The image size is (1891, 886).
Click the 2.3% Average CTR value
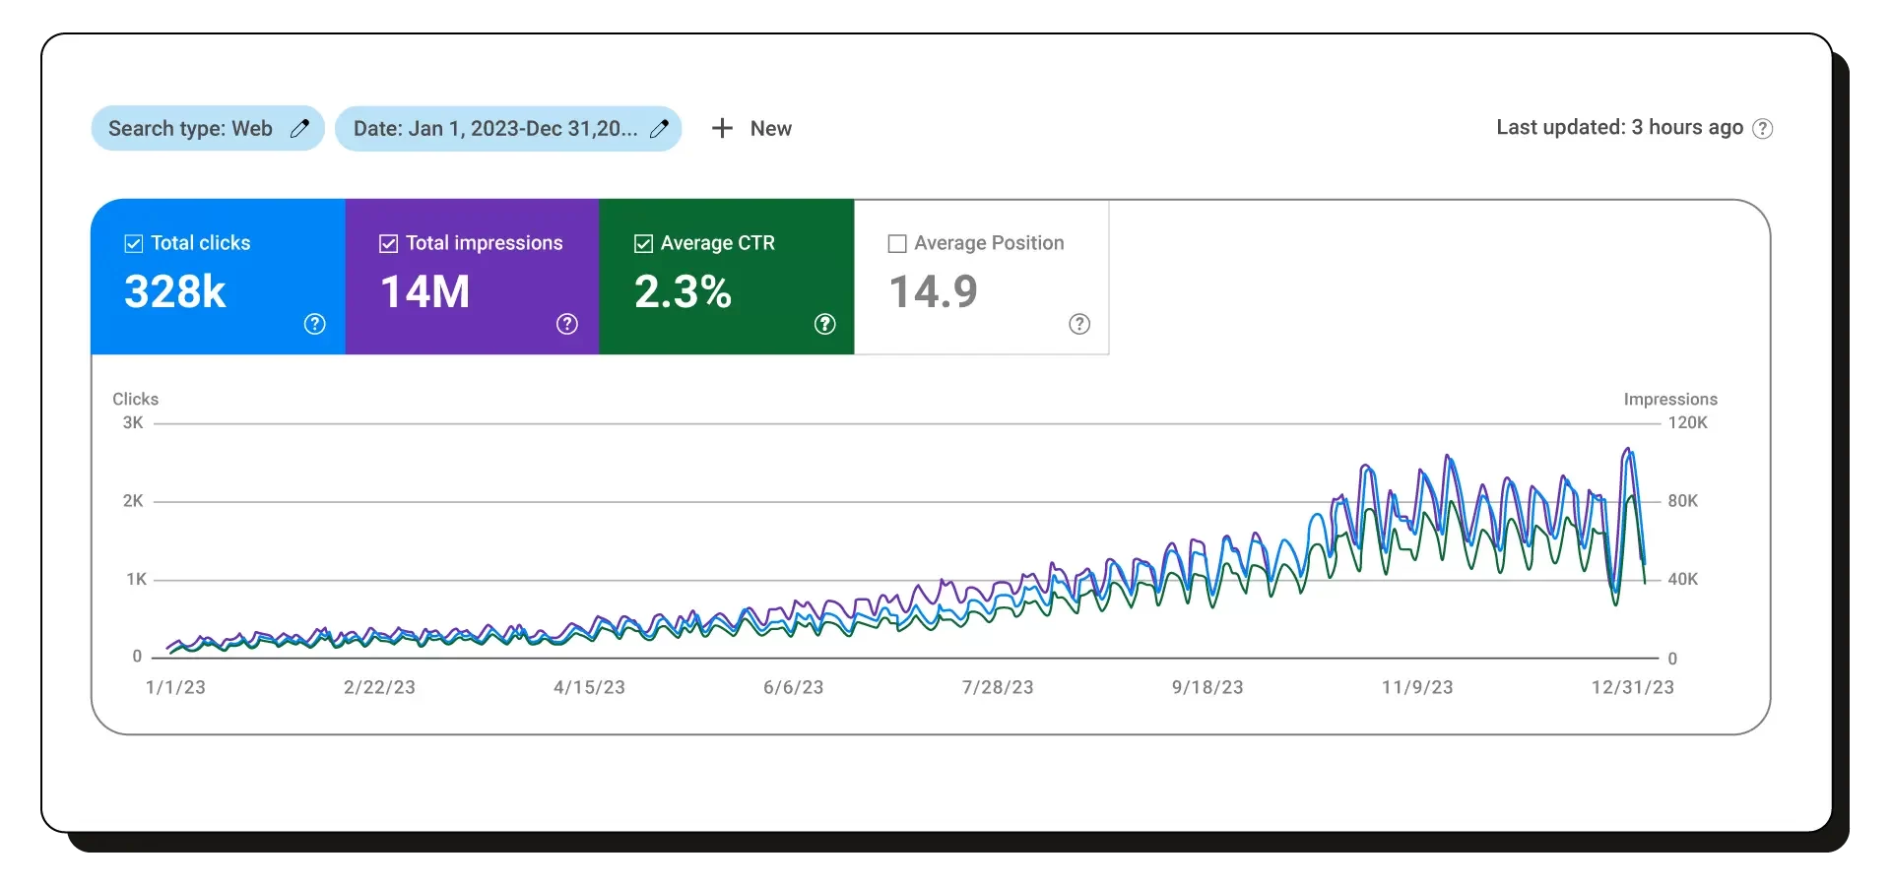click(x=683, y=291)
